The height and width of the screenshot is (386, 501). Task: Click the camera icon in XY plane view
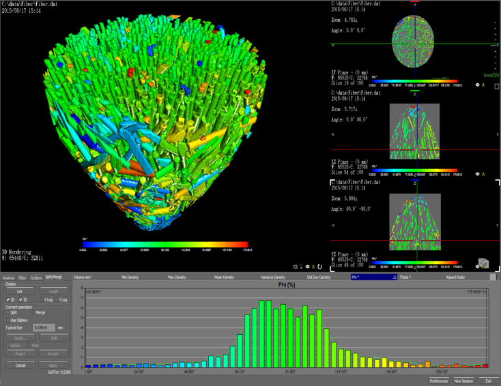click(x=477, y=85)
